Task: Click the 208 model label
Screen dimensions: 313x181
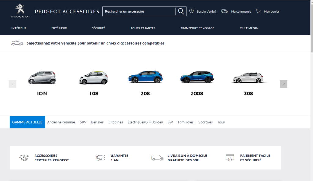Action: [145, 94]
